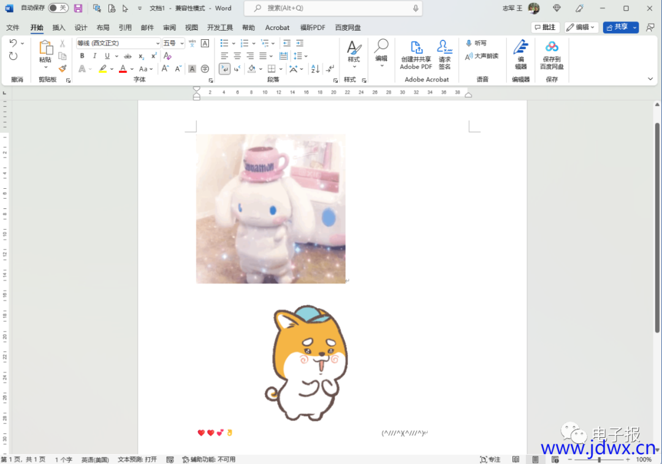662x464 pixels.
Task: Click the Bullets list icon
Action: 224,43
